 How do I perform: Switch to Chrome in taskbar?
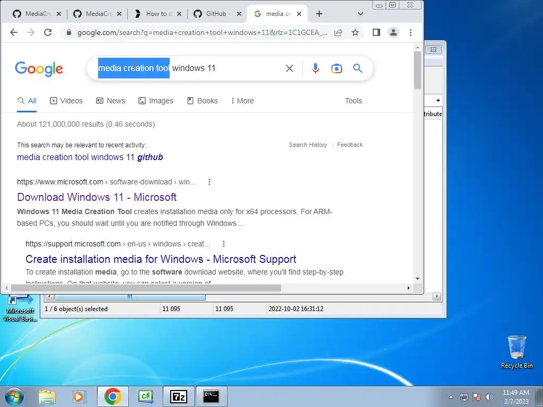pyautogui.click(x=112, y=396)
